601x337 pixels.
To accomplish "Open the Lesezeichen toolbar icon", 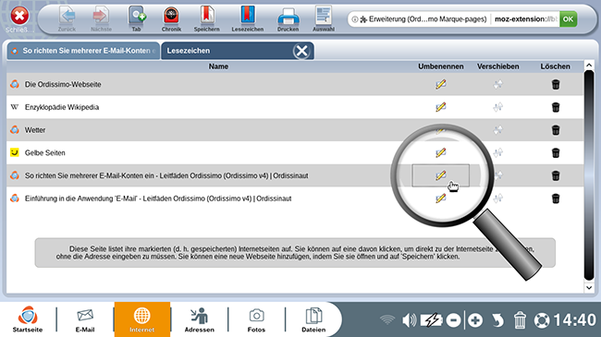I will point(247,18).
